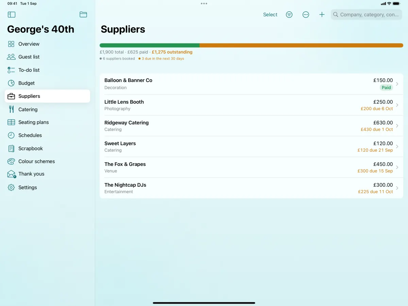Tap the three-dot multitasking control at top
The image size is (408, 306).
tap(204, 3)
